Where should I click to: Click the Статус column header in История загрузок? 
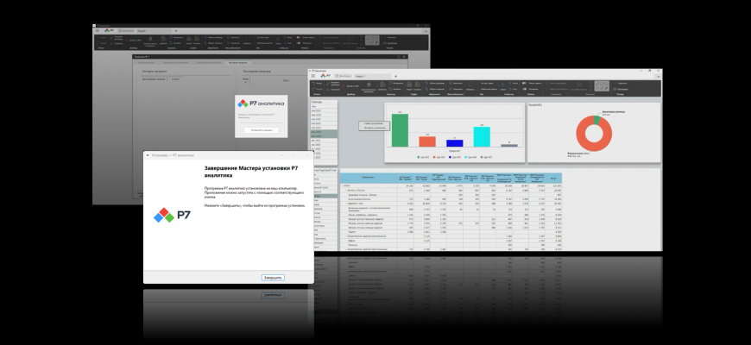(178, 79)
